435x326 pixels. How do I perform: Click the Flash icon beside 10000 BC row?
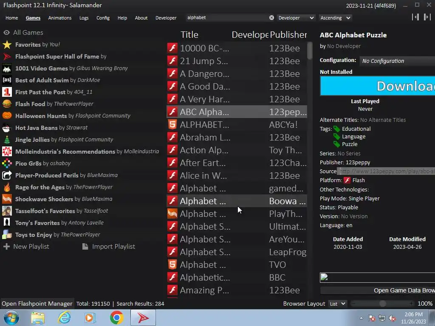coord(172,48)
